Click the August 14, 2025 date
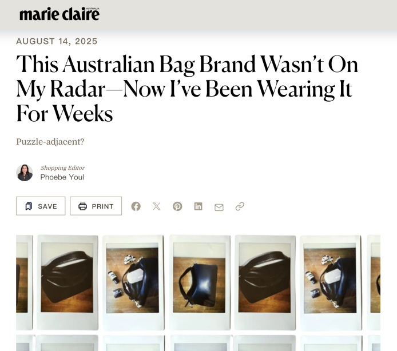 click(x=57, y=41)
